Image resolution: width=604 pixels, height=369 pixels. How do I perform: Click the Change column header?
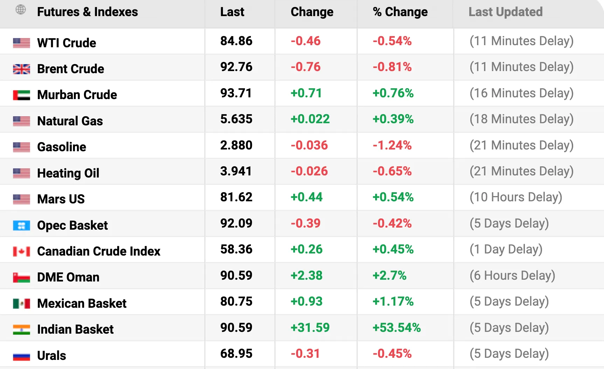click(x=312, y=12)
